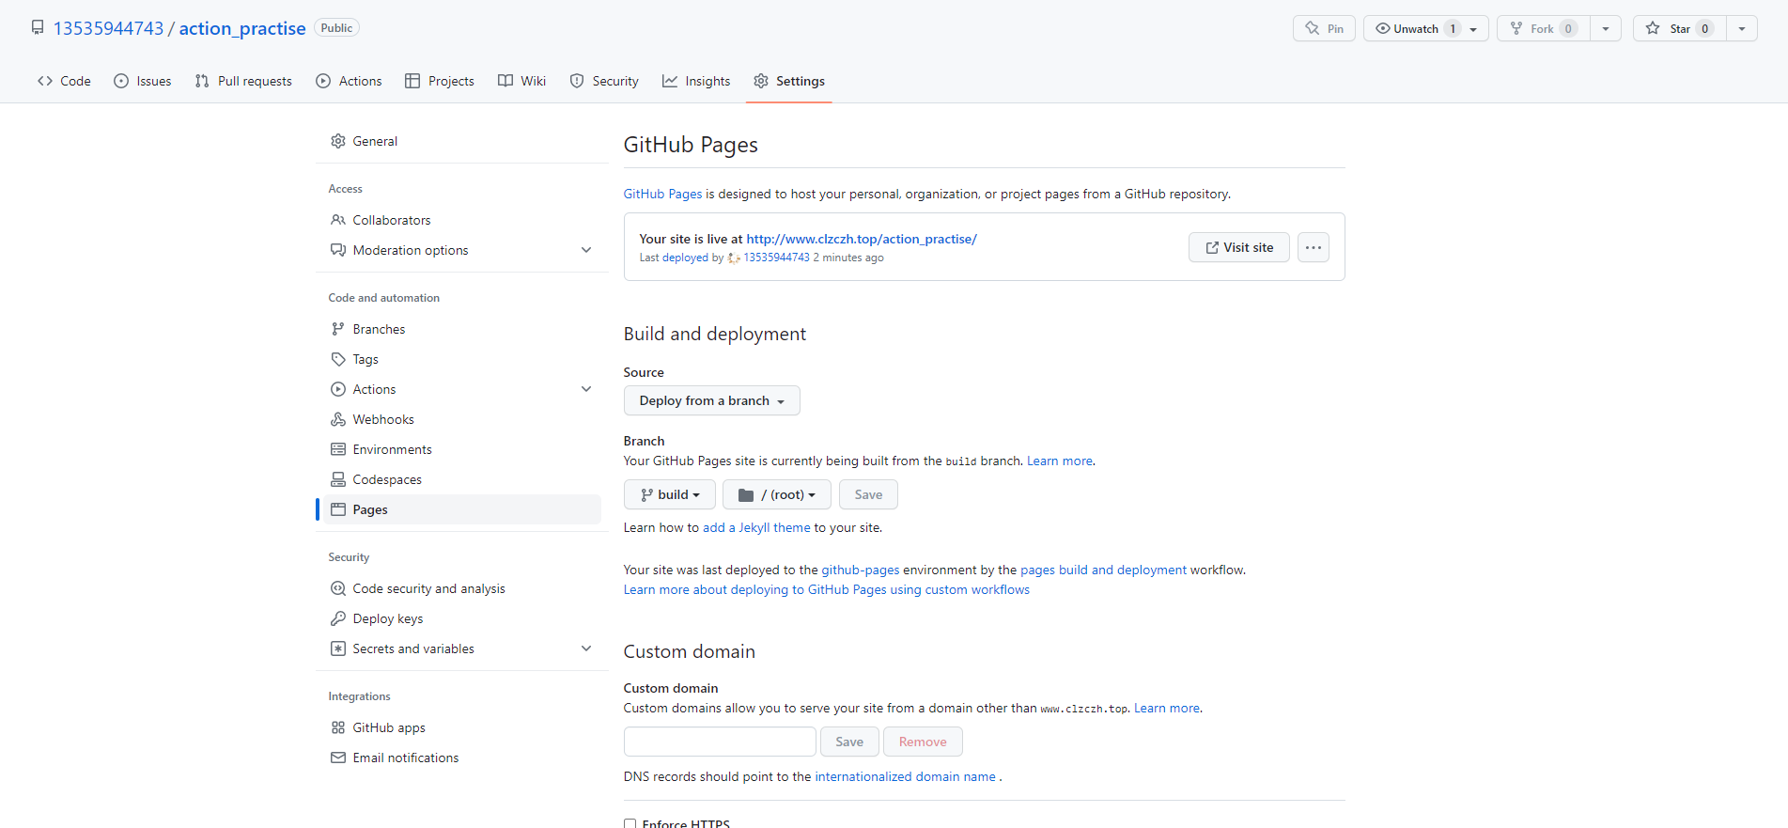Click the 13535944743 owner link in header

(109, 28)
